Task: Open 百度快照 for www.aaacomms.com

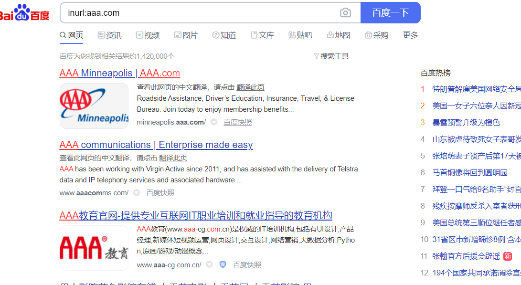Action: 160,193
